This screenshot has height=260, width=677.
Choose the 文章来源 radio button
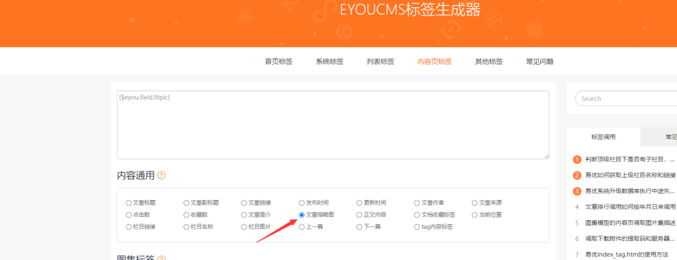(x=475, y=203)
